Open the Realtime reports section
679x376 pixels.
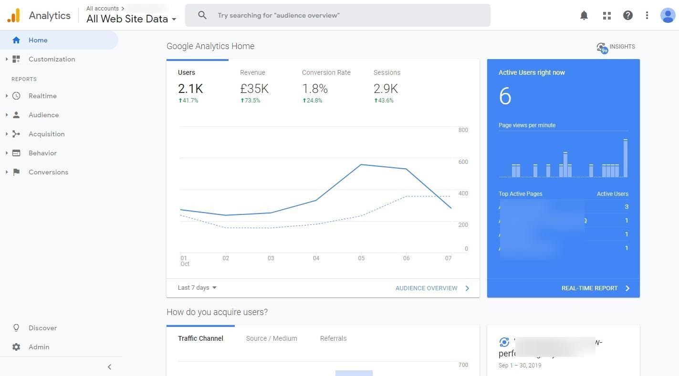pos(42,96)
